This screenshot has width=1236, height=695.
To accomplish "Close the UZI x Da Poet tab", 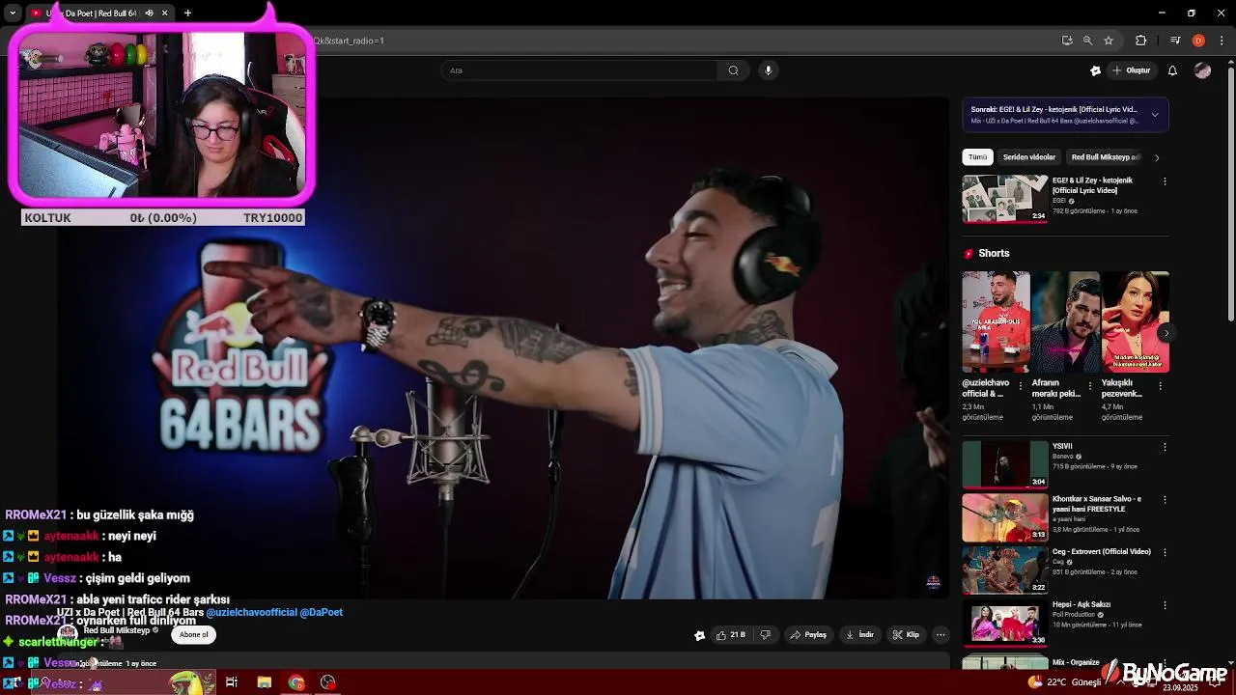I will click(164, 13).
